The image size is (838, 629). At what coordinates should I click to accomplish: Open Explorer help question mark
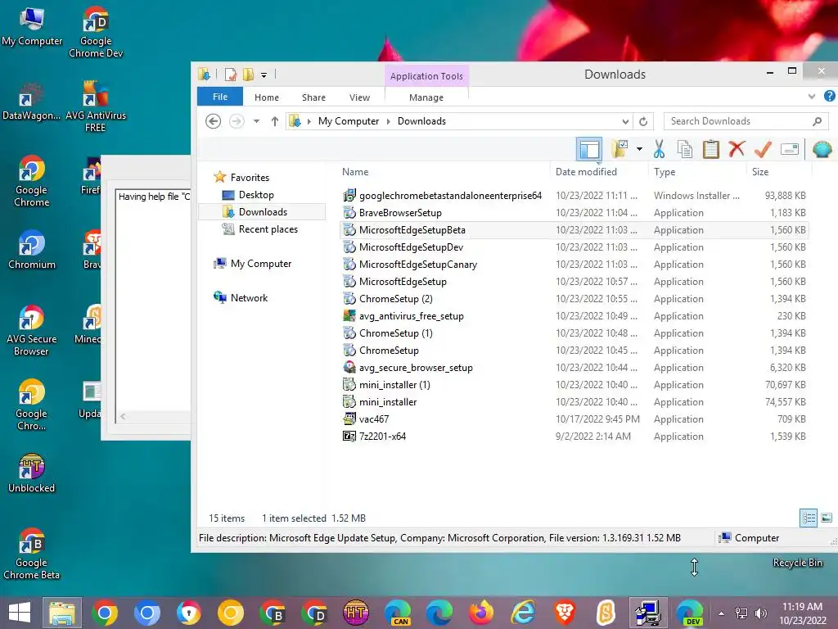click(829, 96)
